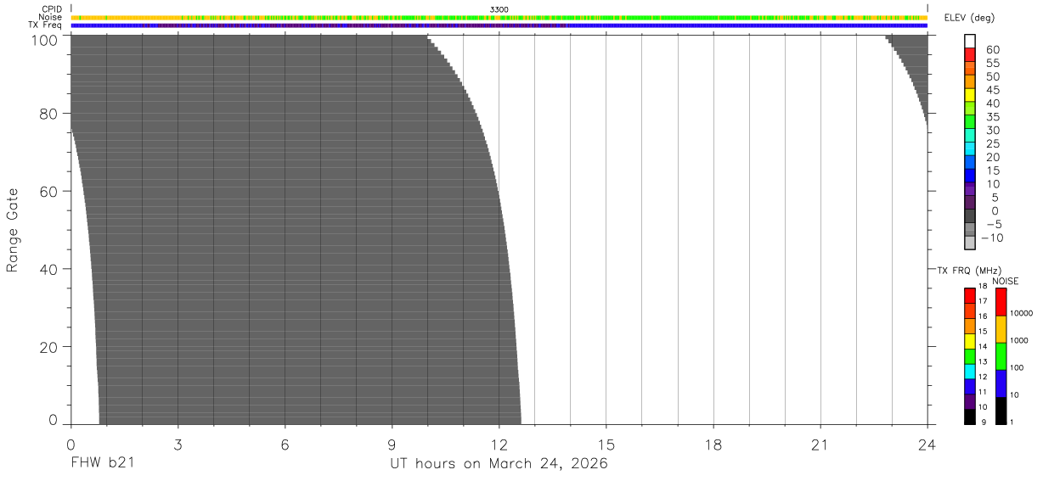
Task: Click the x-axis tick label 18
Action: point(713,444)
